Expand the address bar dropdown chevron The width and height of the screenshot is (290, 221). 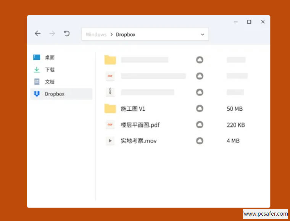pyautogui.click(x=202, y=34)
